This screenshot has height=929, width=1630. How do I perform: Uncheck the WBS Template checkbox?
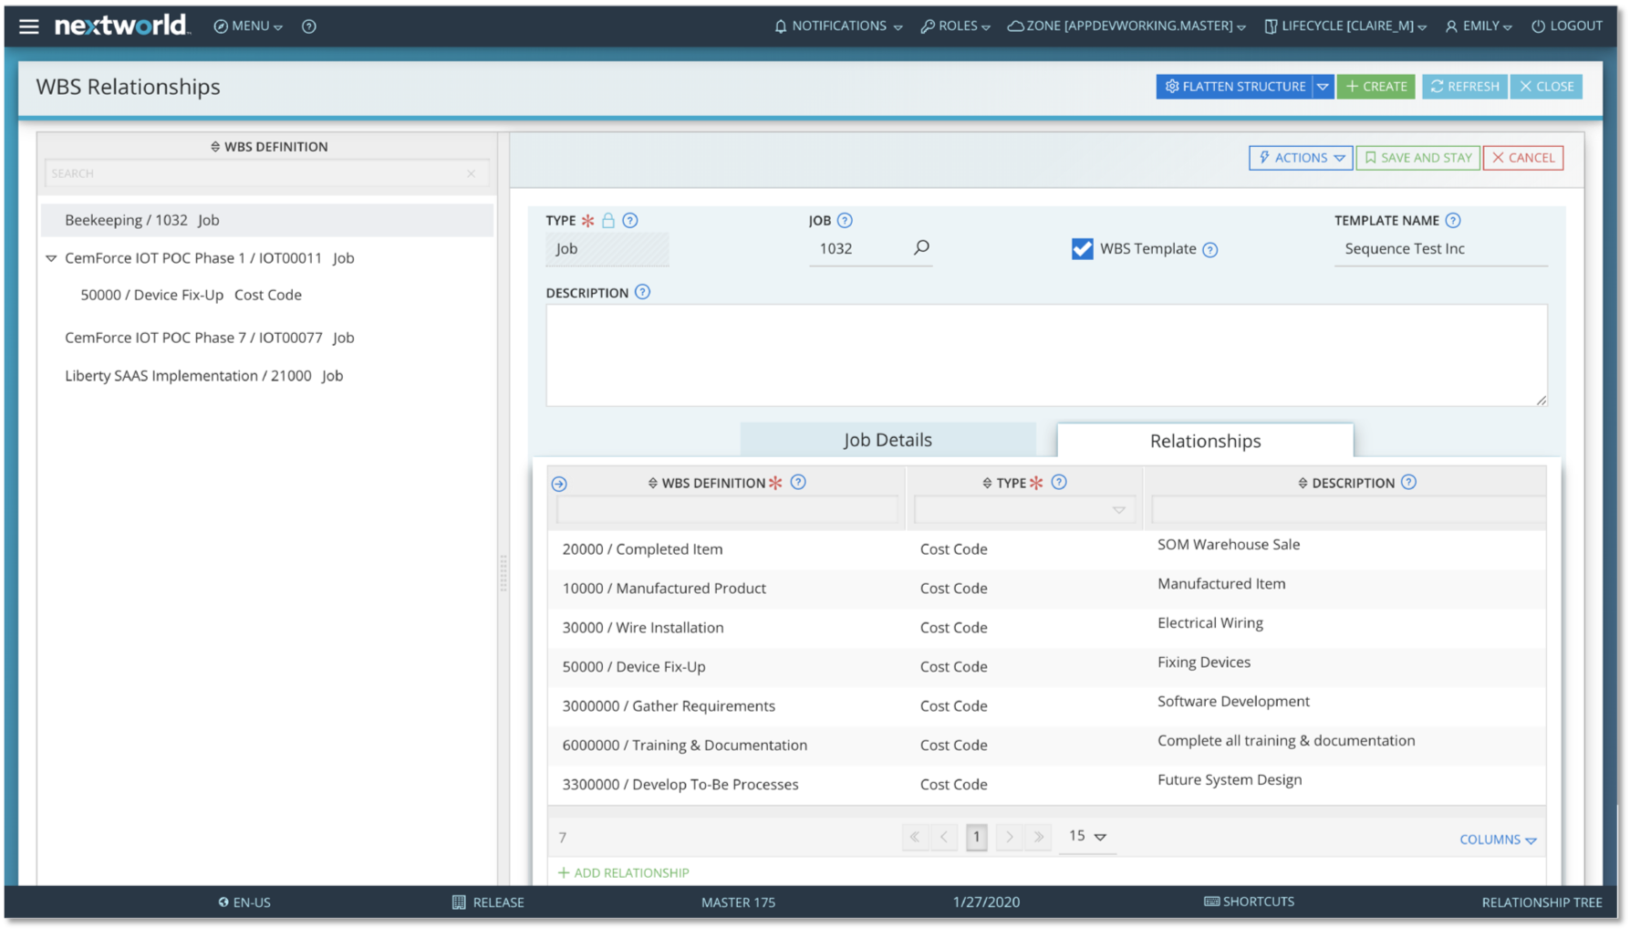[x=1082, y=248]
